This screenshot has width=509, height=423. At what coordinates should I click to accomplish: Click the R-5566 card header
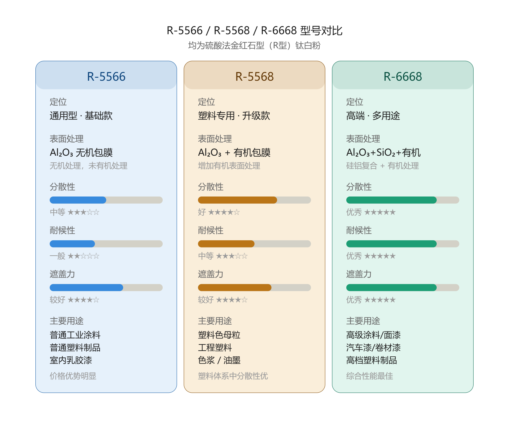106,75
